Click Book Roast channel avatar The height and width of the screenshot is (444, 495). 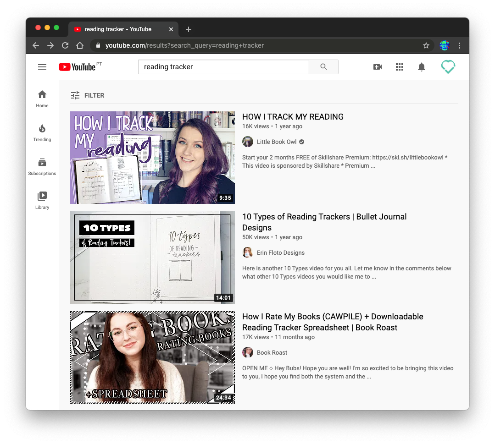pyautogui.click(x=248, y=352)
